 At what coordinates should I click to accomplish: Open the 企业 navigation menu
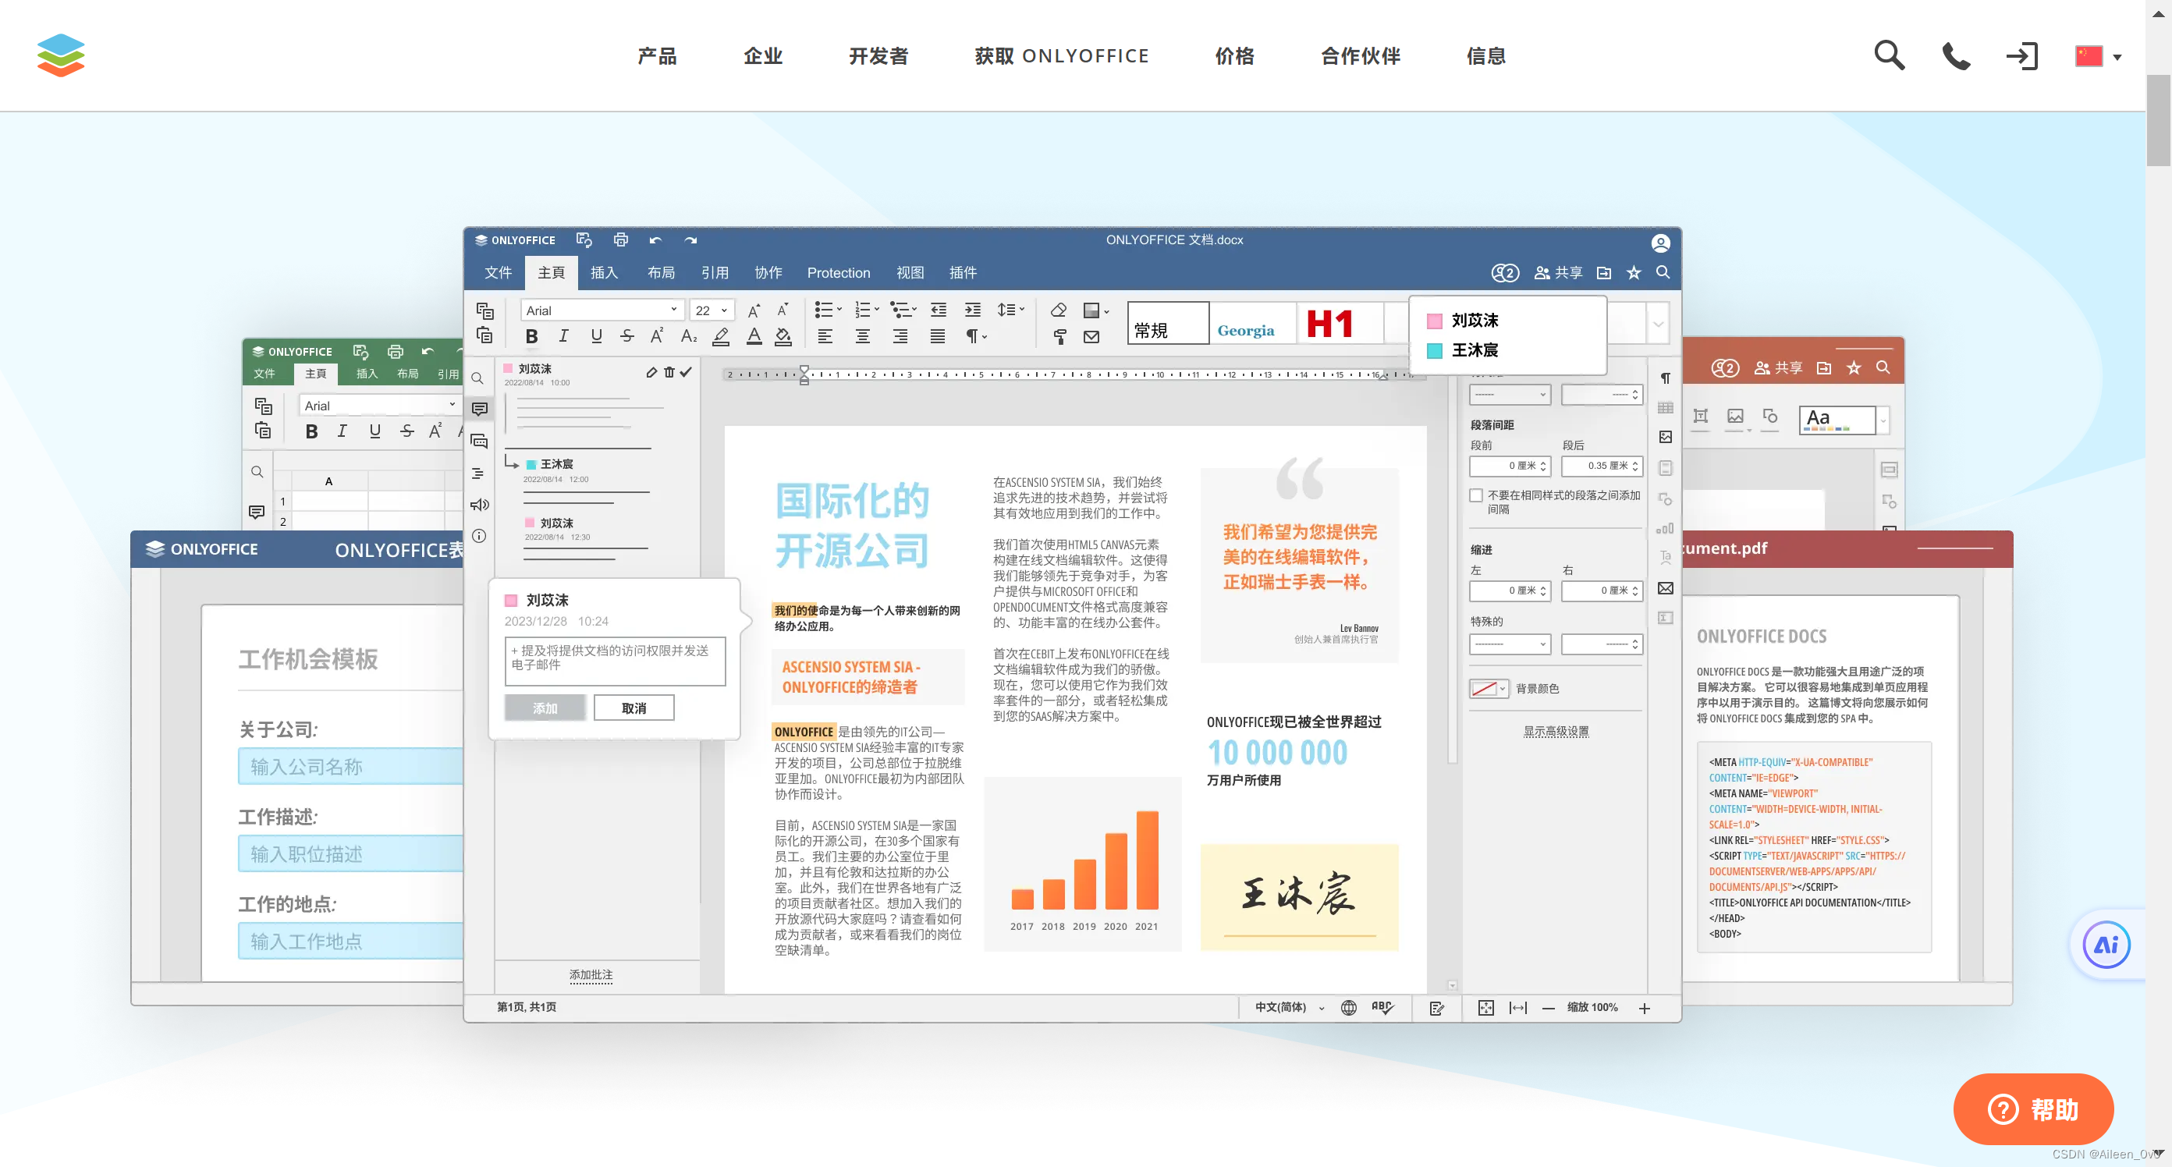762,55
